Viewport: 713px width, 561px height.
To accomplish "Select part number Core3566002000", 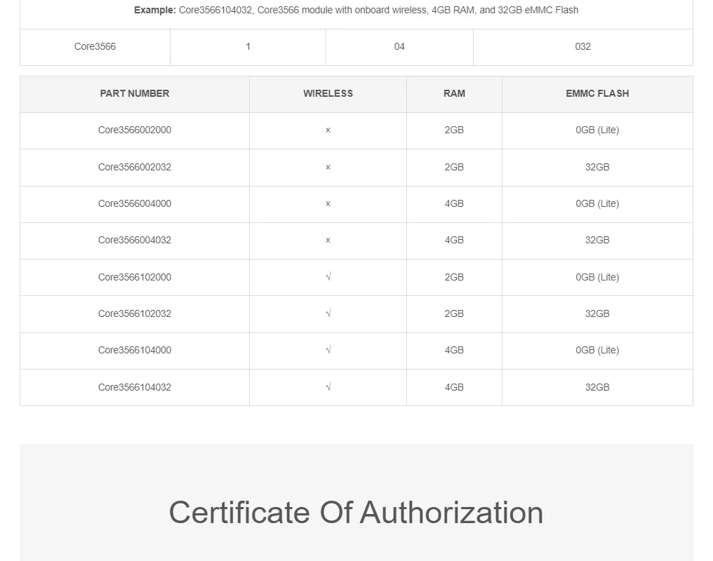I will coord(135,130).
